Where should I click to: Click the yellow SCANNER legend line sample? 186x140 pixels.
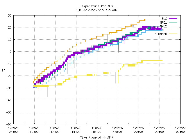tap(173, 34)
